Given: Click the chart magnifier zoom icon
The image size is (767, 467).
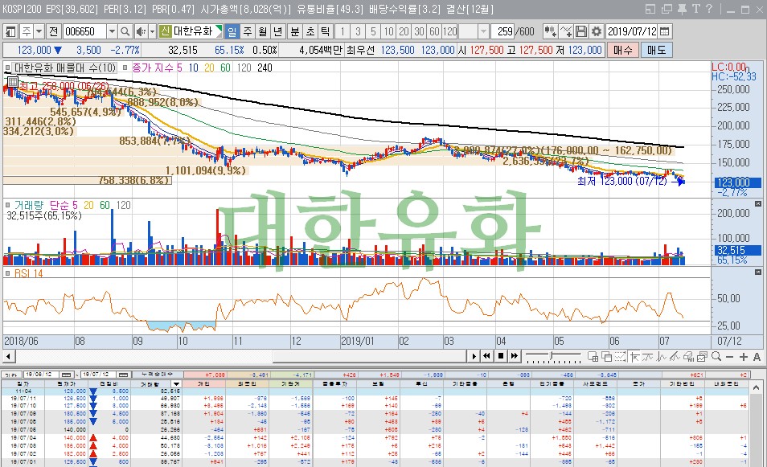Looking at the screenshot, I should [716, 356].
